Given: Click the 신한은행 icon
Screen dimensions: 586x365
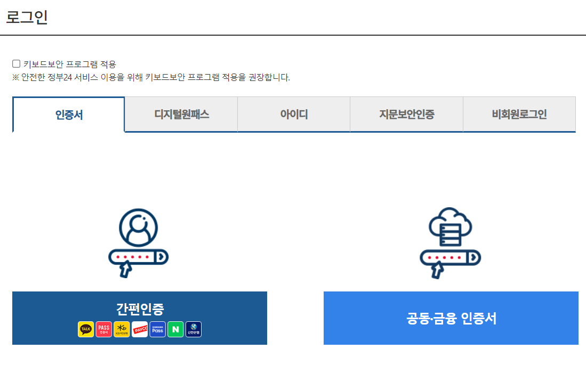Looking at the screenshot, I should tap(194, 329).
